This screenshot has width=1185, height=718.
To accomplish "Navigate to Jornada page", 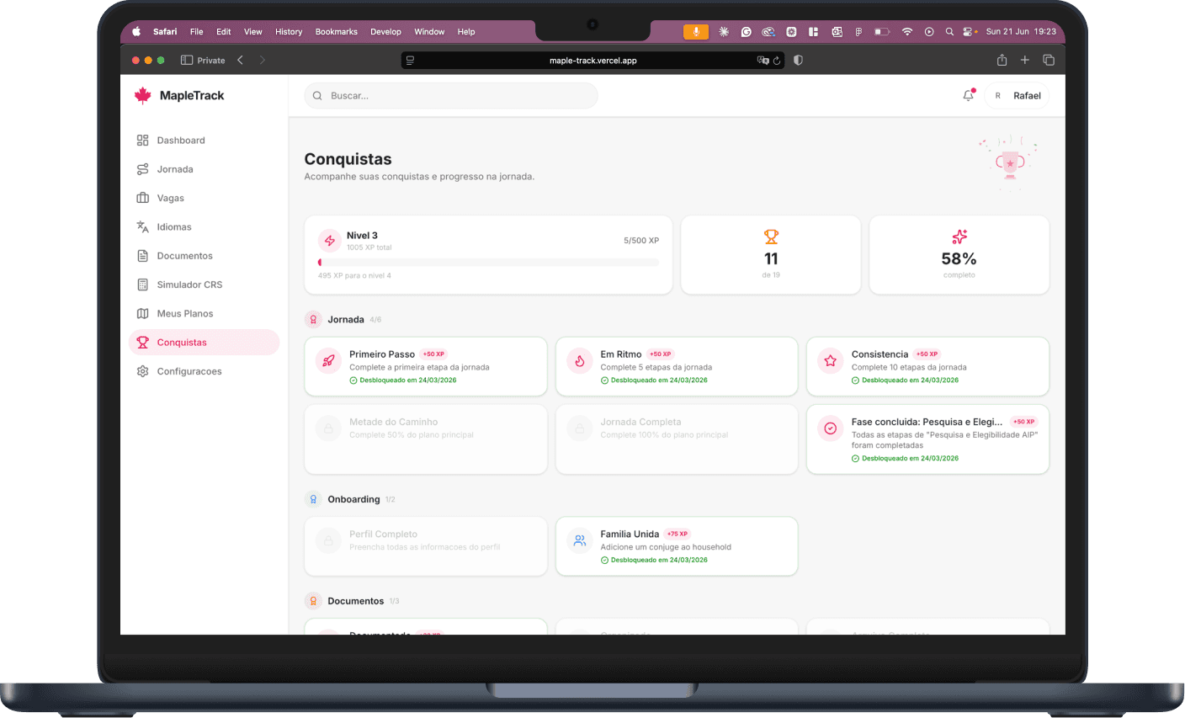I will tap(204, 169).
